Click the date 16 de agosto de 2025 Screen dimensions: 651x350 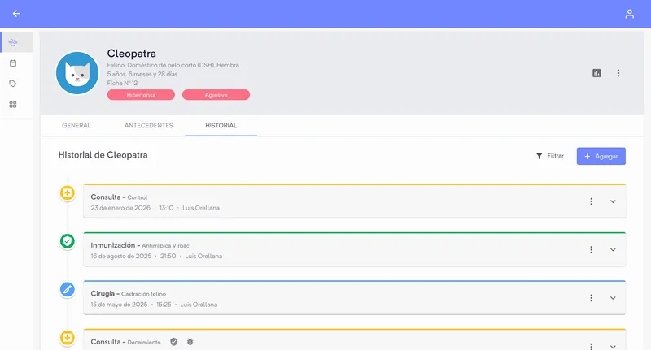click(121, 257)
